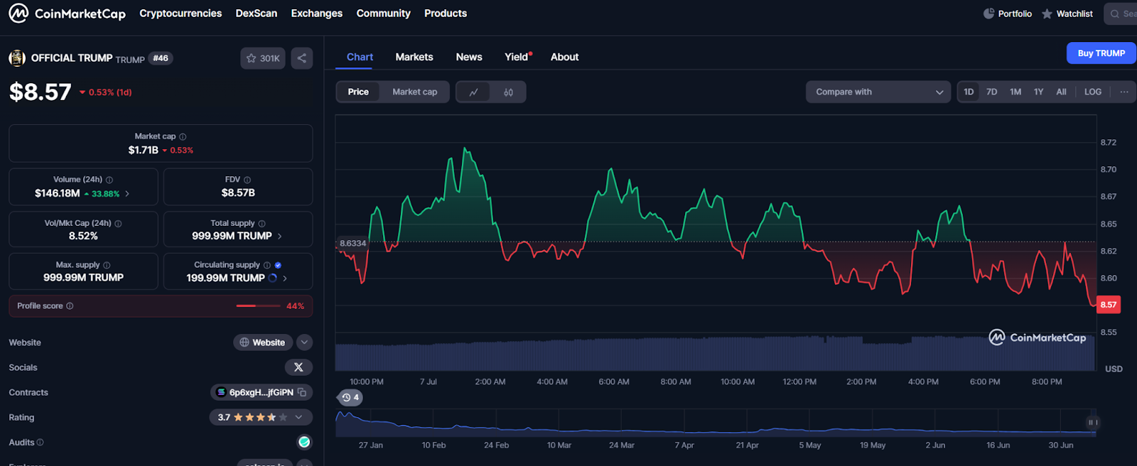Image resolution: width=1137 pixels, height=466 pixels.
Task: Click the chart events badge showing 4
Action: [x=350, y=397]
